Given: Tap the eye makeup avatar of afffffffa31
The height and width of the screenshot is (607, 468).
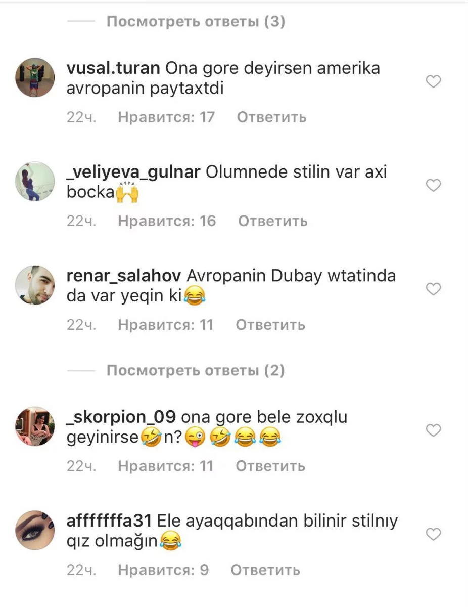Looking at the screenshot, I should (x=35, y=530).
